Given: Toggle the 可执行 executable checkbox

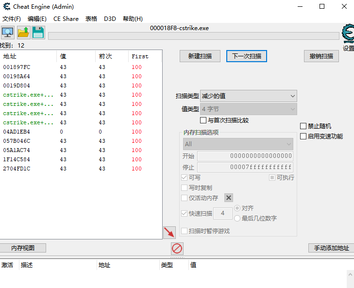Looking at the screenshot, I should click(272, 178).
